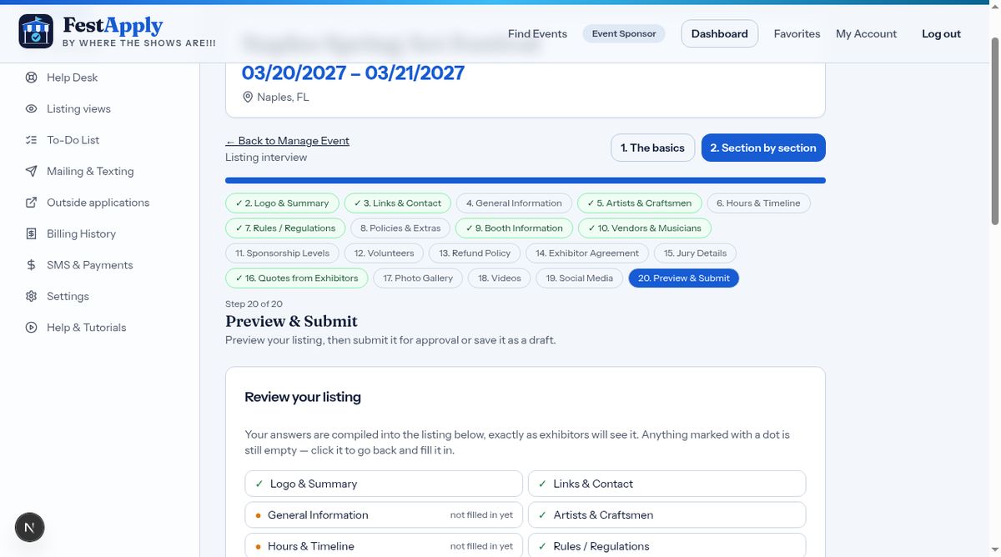Click the SMS & Payments dollar icon
This screenshot has height=557, width=1001.
[x=32, y=265]
